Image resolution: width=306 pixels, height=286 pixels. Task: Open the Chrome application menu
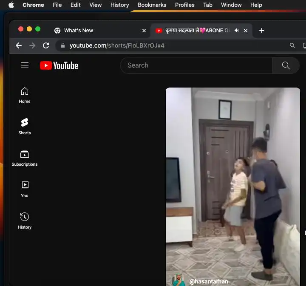[x=33, y=5]
